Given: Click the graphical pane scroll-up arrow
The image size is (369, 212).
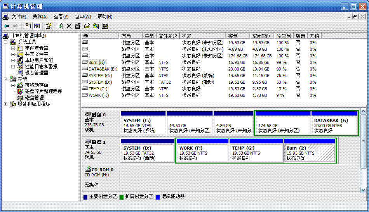Looking at the screenshot, I should click(363, 111).
